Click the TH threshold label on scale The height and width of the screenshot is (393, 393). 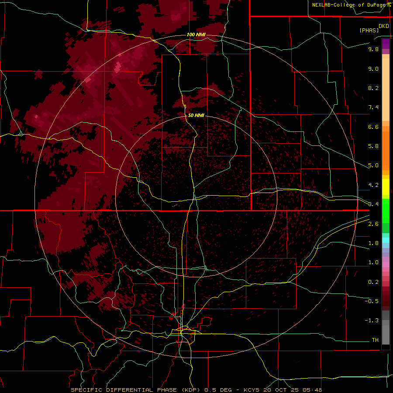[375, 340]
